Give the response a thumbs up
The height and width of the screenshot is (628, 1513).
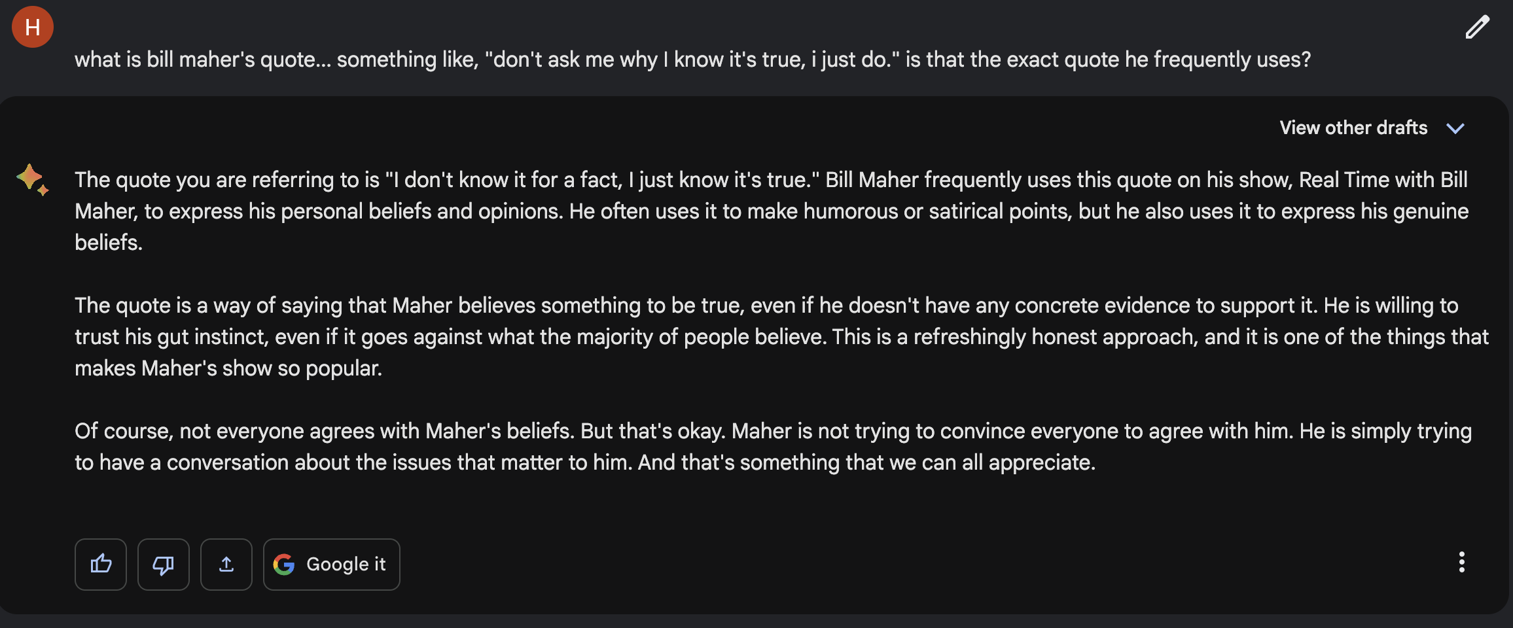[101, 564]
